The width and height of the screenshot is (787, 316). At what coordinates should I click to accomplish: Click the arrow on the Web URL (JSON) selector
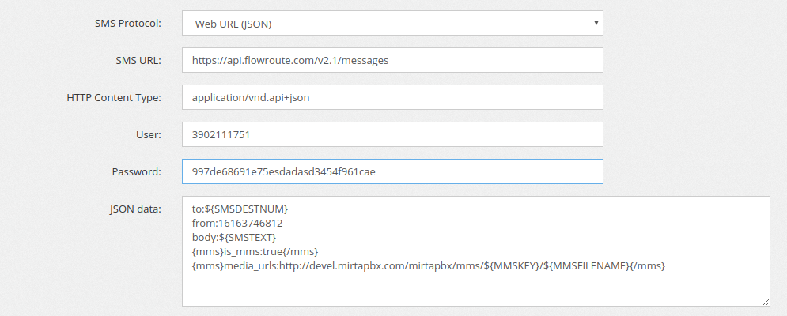tap(595, 23)
